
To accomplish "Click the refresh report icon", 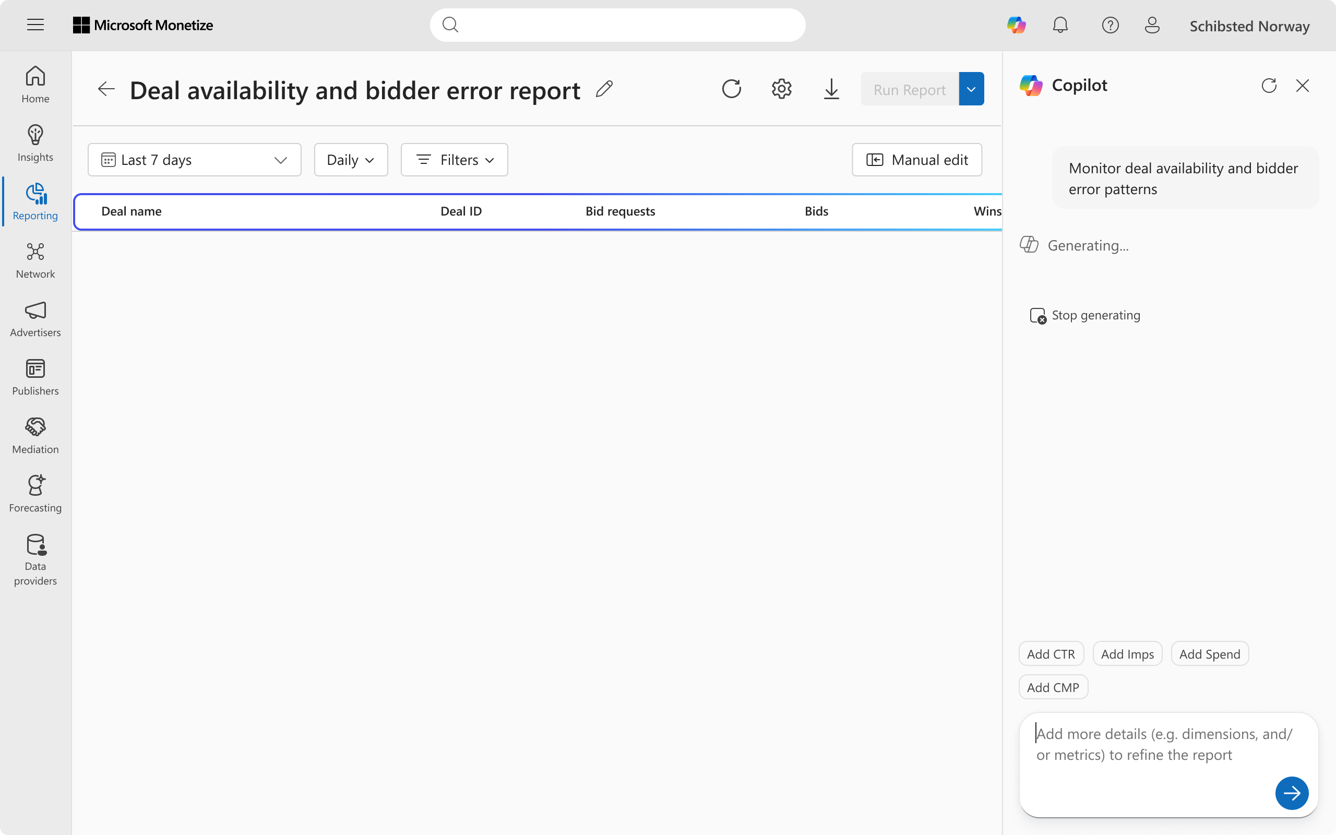I will (732, 89).
